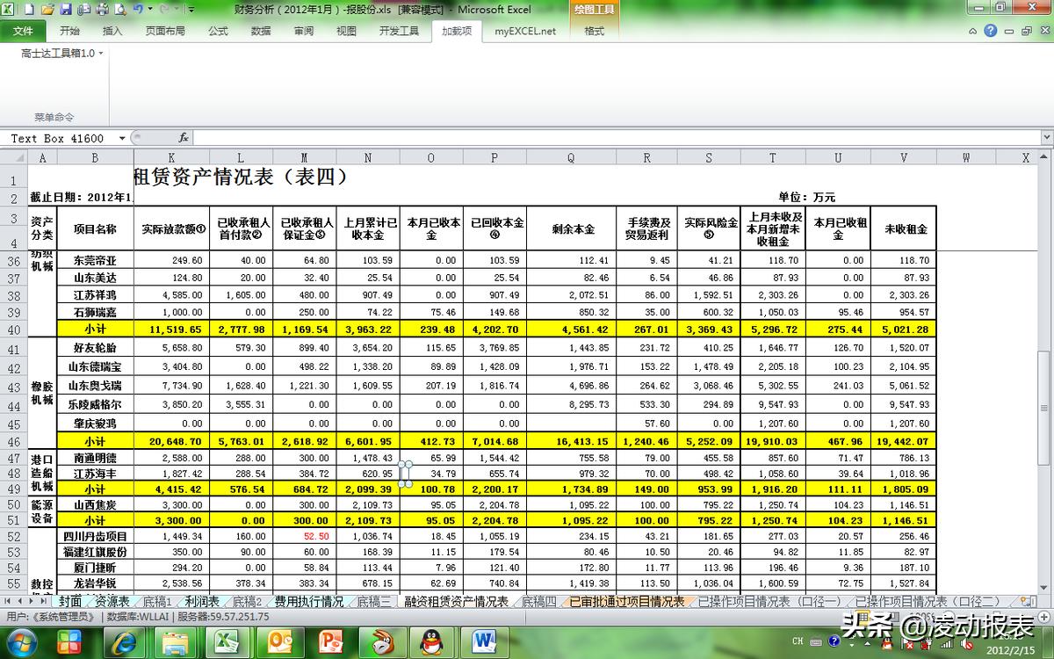Open Print Preview from the Quick Access Toolbar
This screenshot has height=659, width=1054.
120,9
